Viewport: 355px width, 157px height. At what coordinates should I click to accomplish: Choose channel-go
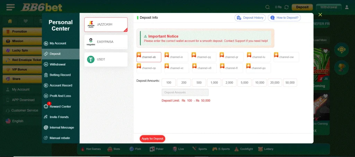(x=259, y=68)
